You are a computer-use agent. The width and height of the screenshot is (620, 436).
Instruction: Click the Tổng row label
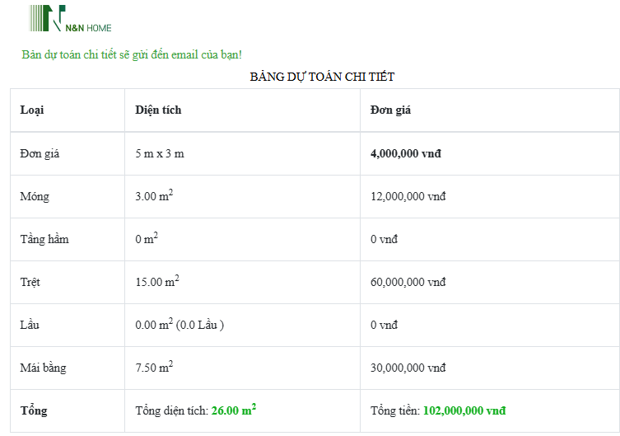[x=34, y=411]
